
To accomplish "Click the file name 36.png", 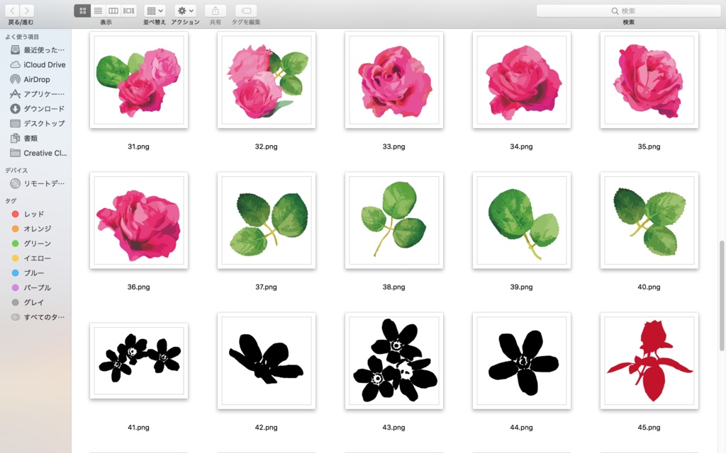I will tap(138, 287).
